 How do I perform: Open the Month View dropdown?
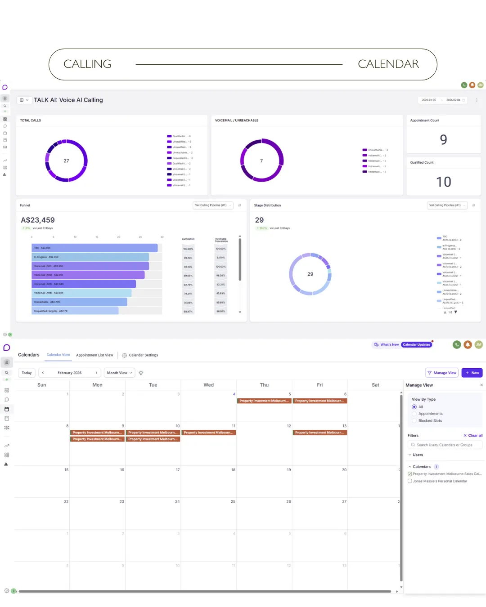(x=120, y=373)
